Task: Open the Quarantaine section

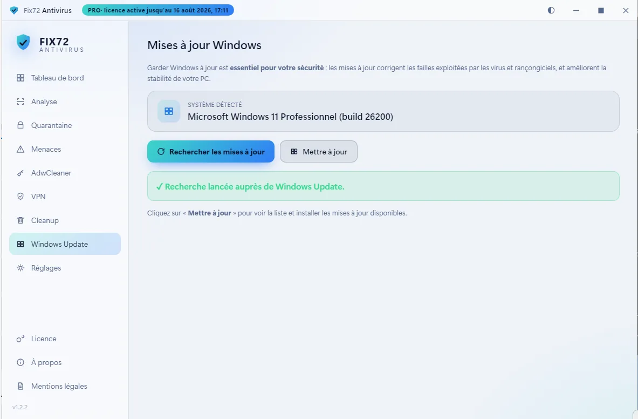Action: 65,125
